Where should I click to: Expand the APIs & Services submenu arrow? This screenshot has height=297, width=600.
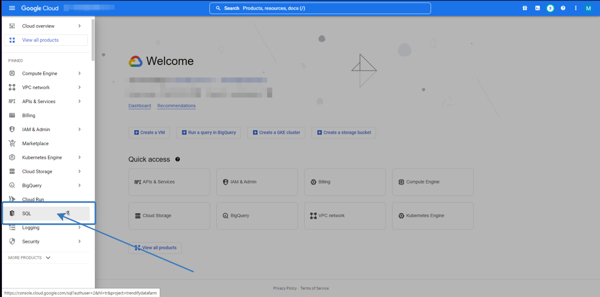pyautogui.click(x=79, y=101)
